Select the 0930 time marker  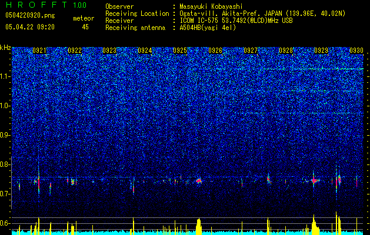(356, 51)
